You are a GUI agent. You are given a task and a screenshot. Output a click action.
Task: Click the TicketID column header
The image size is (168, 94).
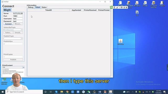(48, 10)
